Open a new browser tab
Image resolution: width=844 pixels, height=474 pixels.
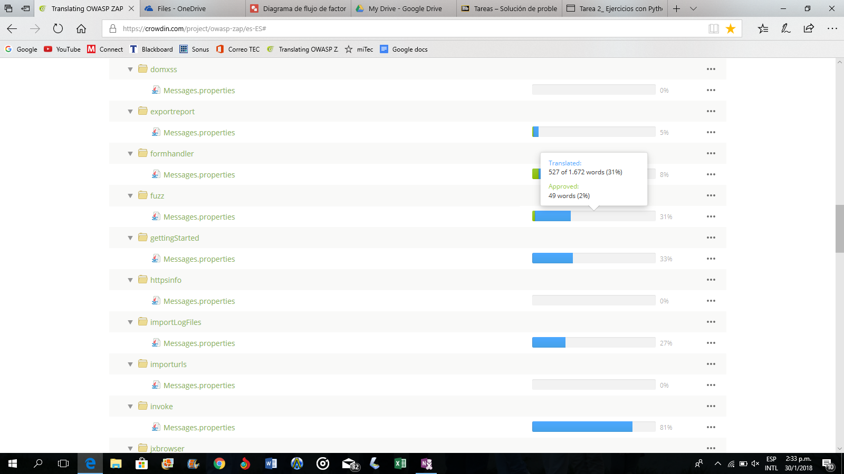676,8
